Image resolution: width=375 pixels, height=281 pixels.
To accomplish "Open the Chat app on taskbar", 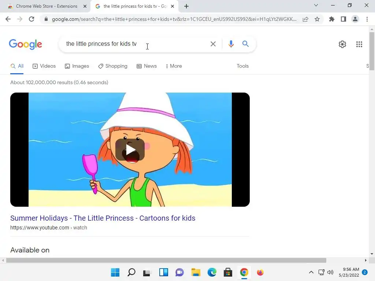I will [179, 272].
